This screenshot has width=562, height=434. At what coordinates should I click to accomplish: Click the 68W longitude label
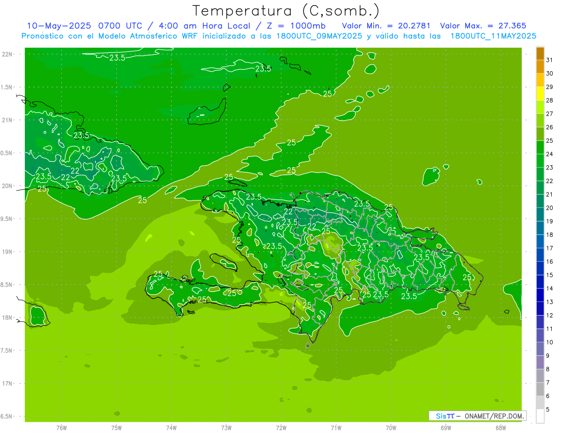pyautogui.click(x=500, y=428)
